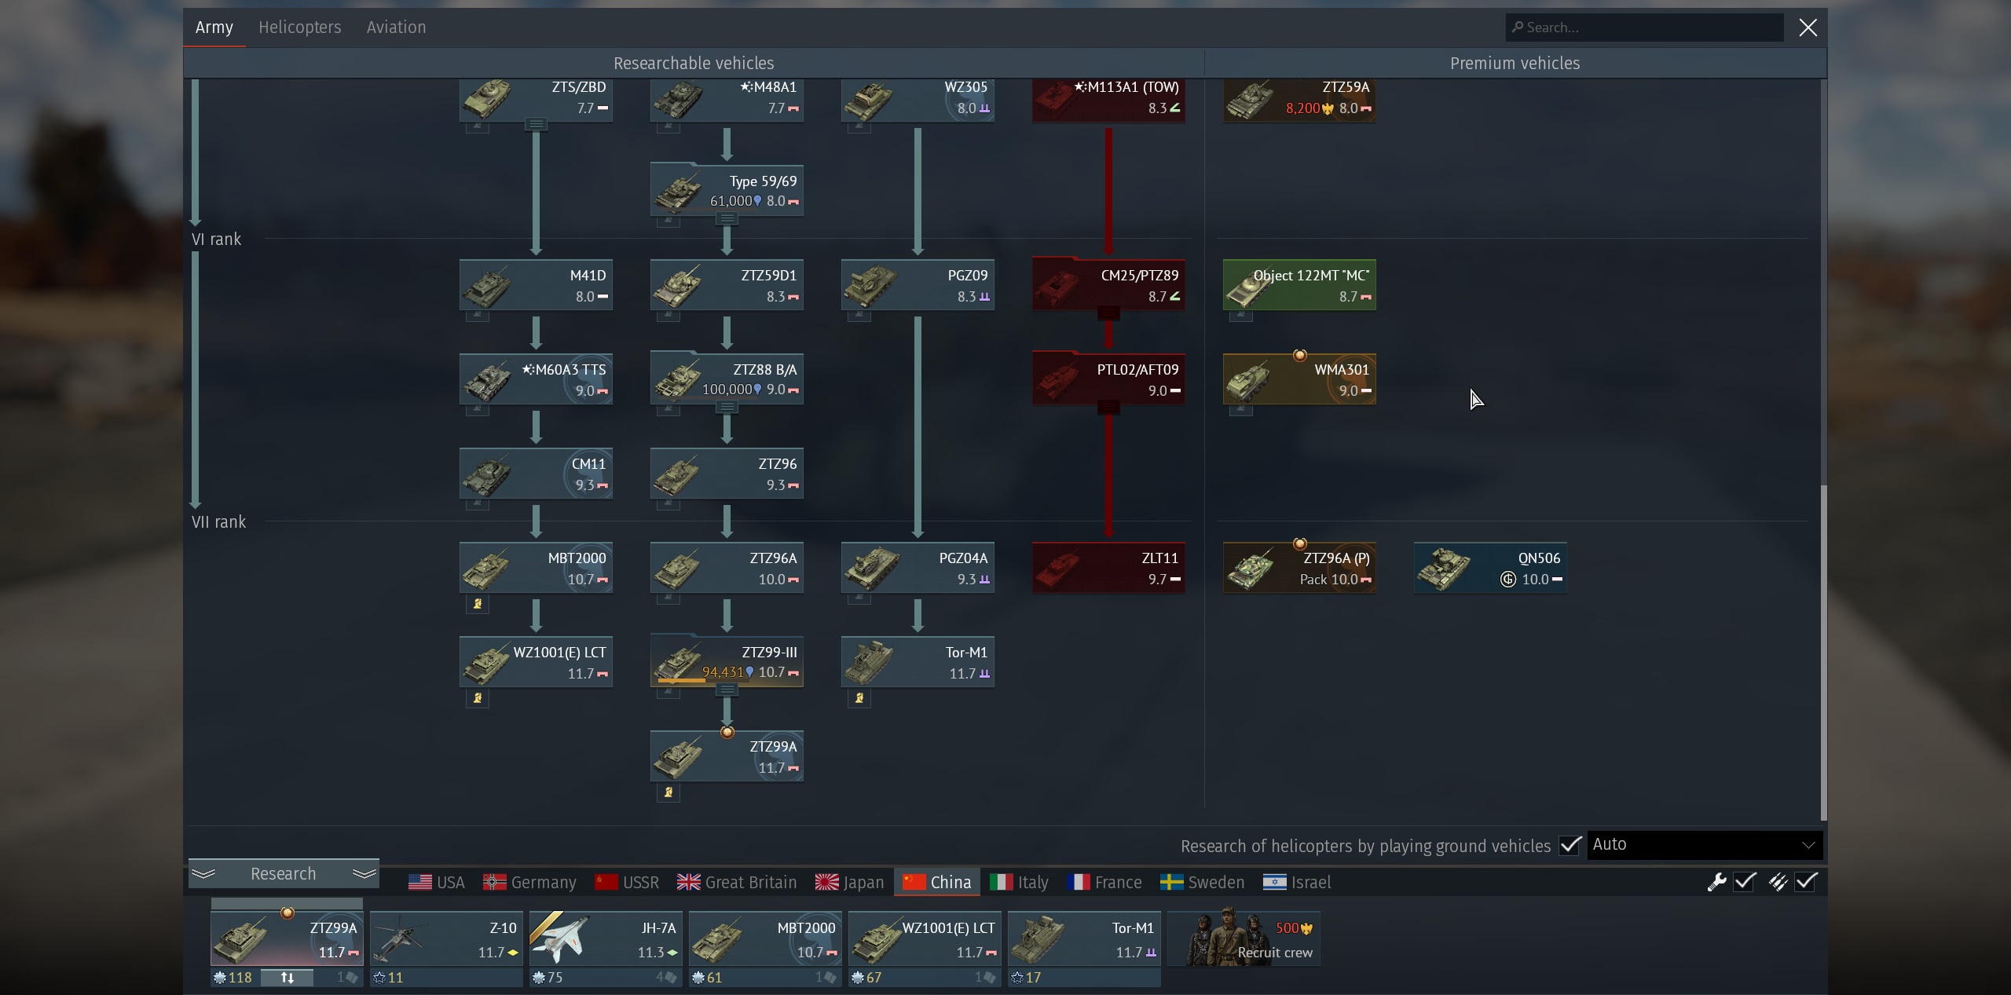Expand the vehicle group under CM25/PTZ89
This screenshot has width=2011, height=995.
point(1108,313)
